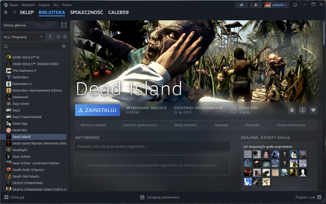
Task: Open Dead Island settings gear
Action: 292,110
